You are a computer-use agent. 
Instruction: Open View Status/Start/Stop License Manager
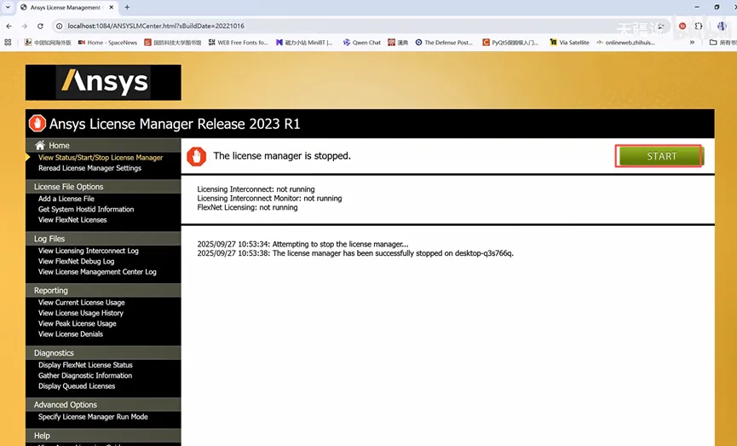tap(101, 158)
